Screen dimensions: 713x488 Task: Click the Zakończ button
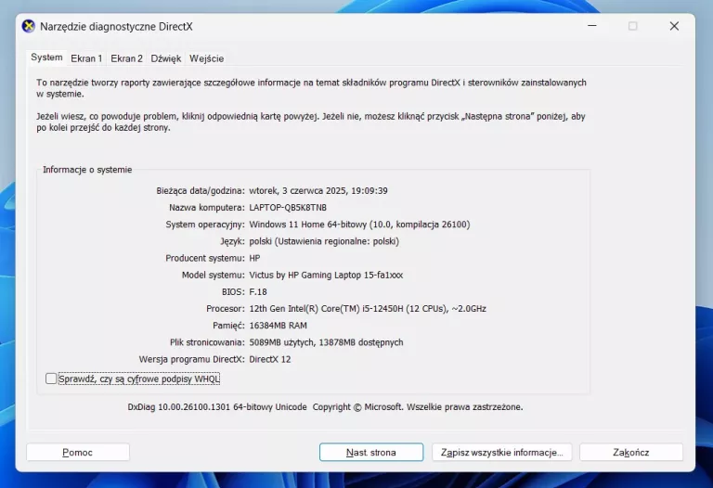click(x=631, y=452)
